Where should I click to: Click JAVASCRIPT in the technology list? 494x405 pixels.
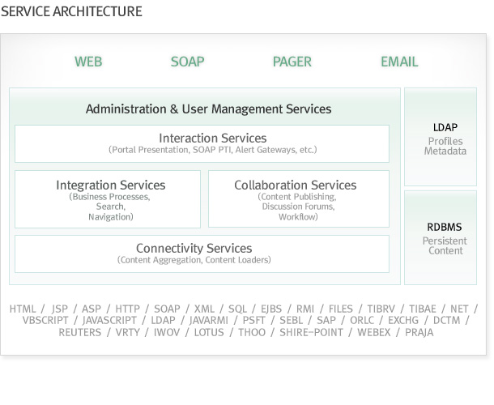(x=109, y=321)
